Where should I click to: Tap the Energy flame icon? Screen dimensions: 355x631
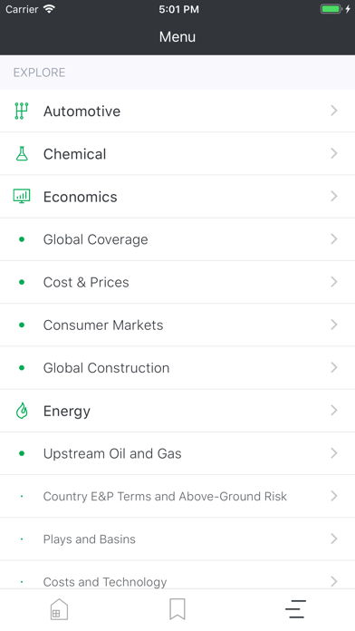[x=22, y=411]
